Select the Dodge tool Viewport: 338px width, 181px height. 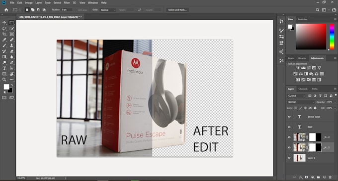pos(4,63)
